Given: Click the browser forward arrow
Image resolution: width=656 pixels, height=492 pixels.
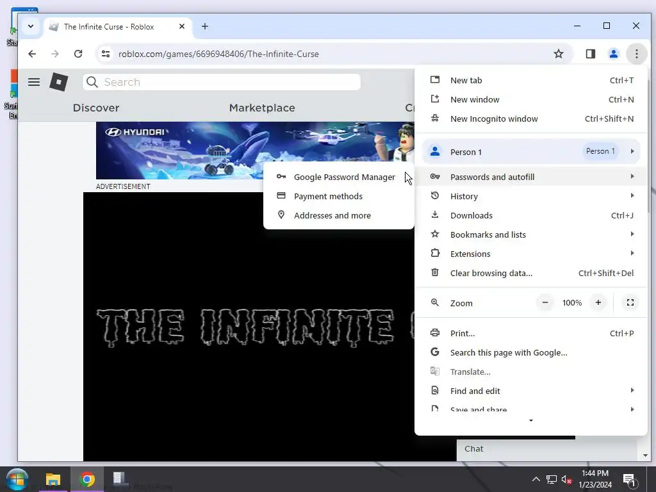Looking at the screenshot, I should coord(55,54).
